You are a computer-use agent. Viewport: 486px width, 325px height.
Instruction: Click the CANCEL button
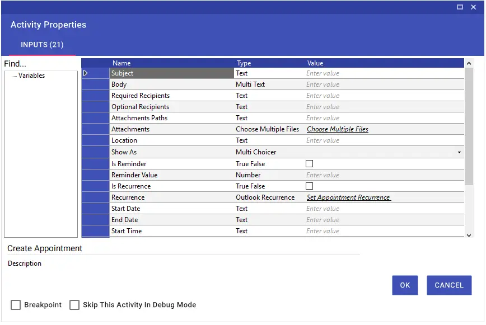coord(449,286)
